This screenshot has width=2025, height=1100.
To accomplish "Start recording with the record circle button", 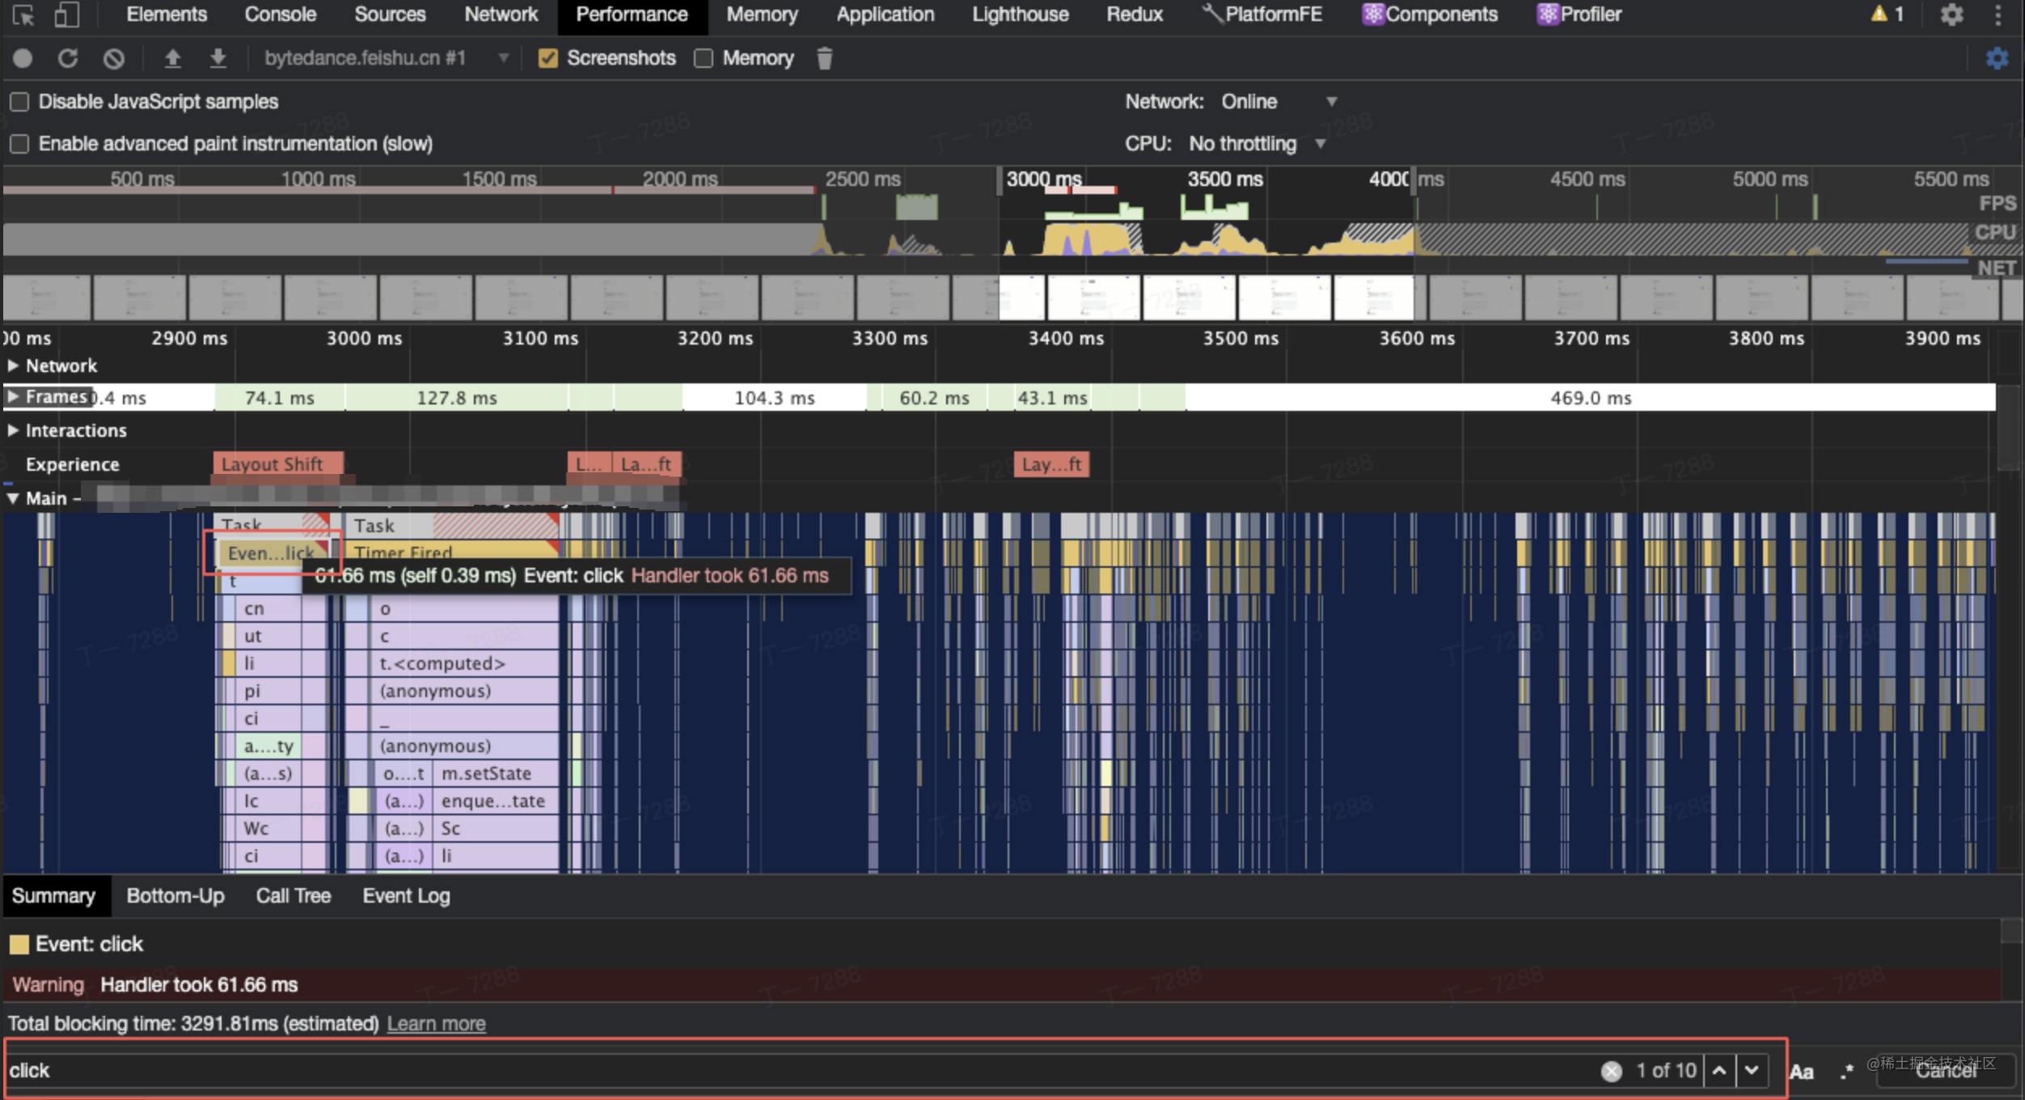I will tap(23, 58).
